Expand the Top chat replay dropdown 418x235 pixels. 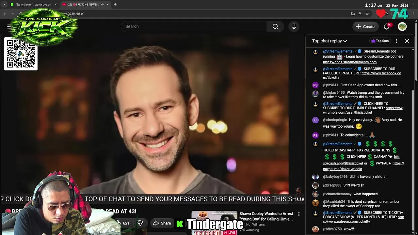(330, 41)
